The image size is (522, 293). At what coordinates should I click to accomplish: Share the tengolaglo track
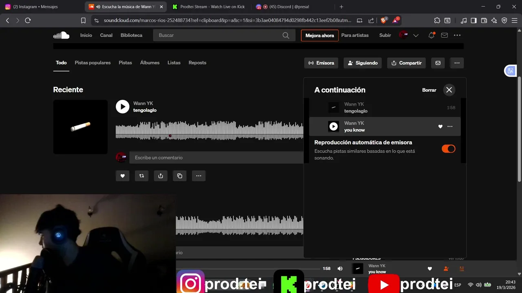161,176
